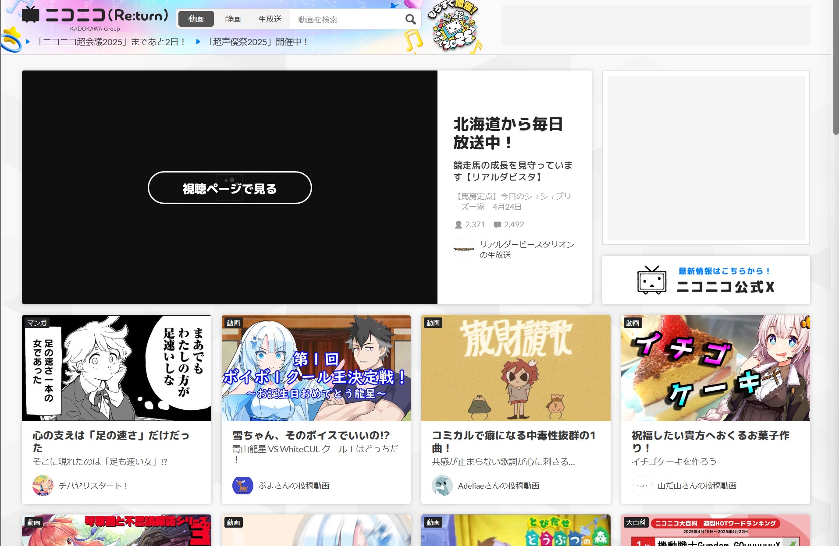This screenshot has height=546, width=839.
Task: Click the ぷよさん uploader avatar icon
Action: (x=243, y=486)
